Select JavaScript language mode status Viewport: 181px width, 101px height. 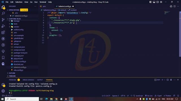tap(139, 96)
